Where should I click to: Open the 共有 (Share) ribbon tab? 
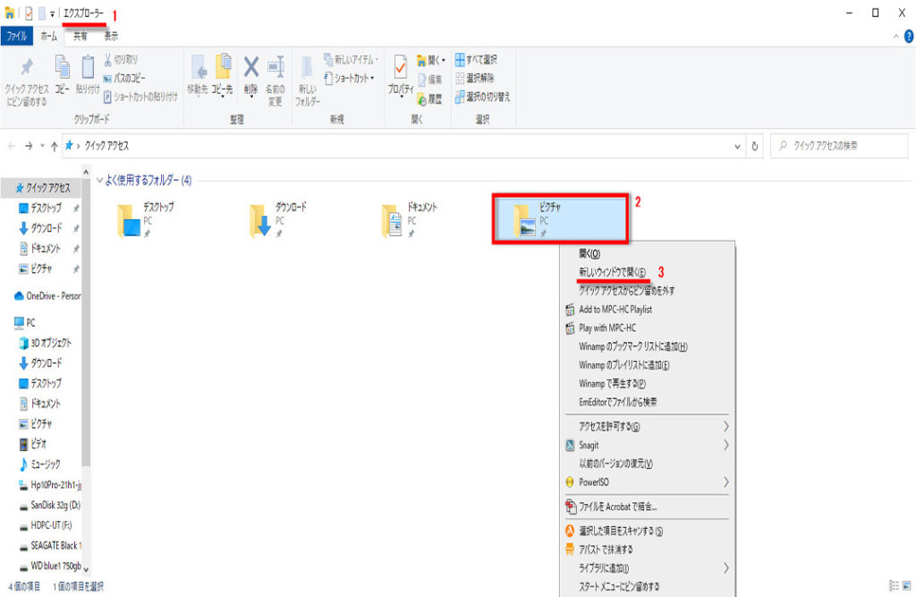[81, 36]
